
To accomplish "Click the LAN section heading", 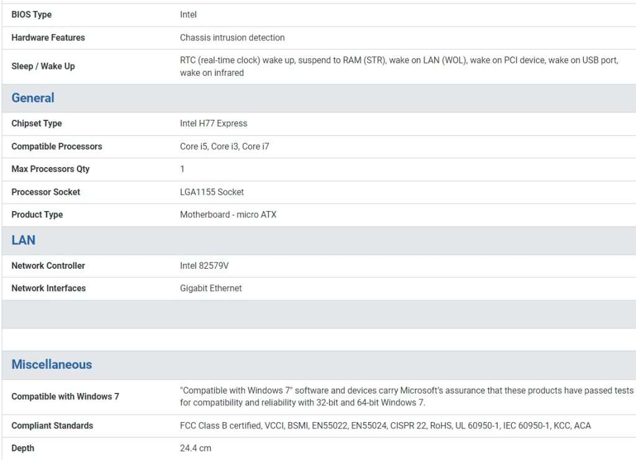I will click(x=24, y=240).
